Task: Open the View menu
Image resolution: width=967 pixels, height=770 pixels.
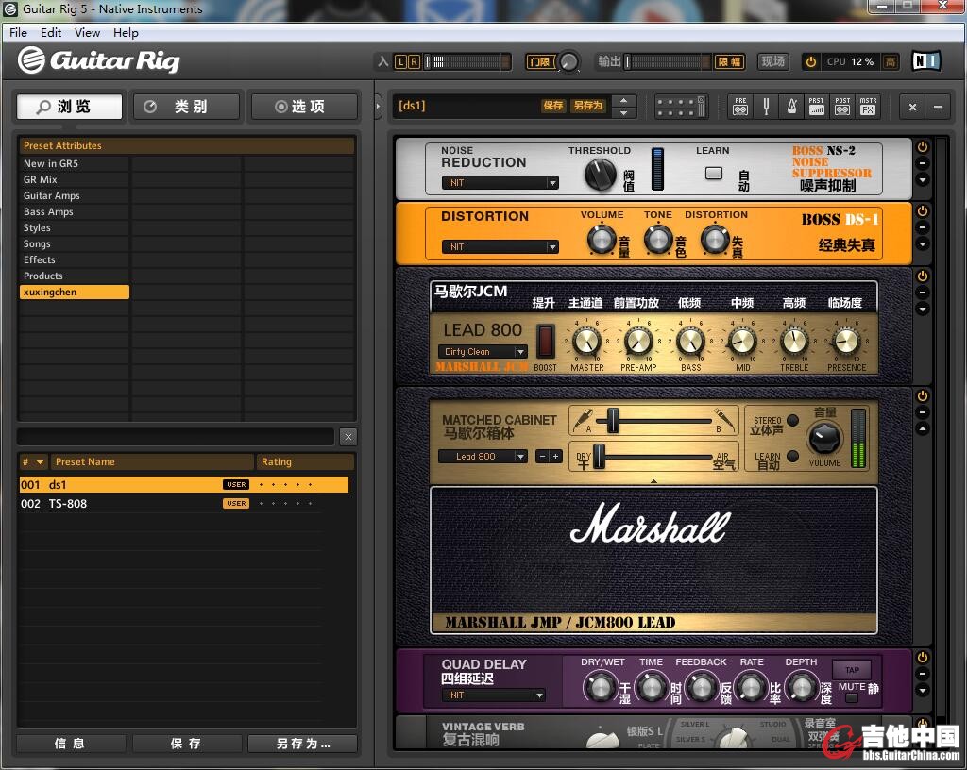Action: click(87, 33)
